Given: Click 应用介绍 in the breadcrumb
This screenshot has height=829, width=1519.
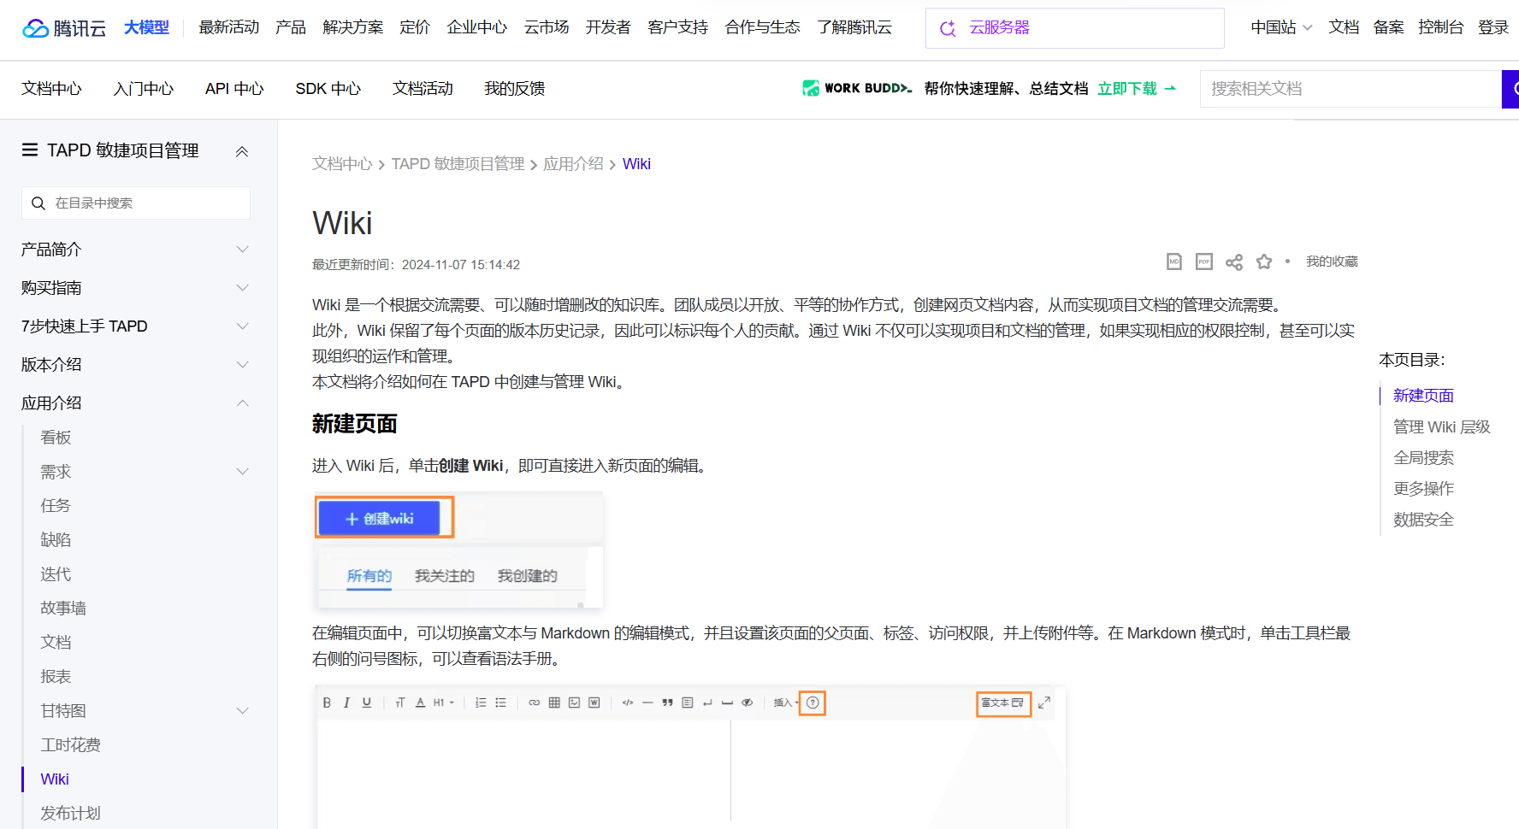Looking at the screenshot, I should coord(573,164).
